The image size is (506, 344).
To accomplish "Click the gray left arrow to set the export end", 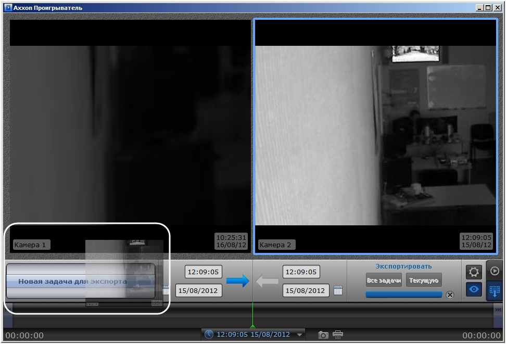I will 268,281.
